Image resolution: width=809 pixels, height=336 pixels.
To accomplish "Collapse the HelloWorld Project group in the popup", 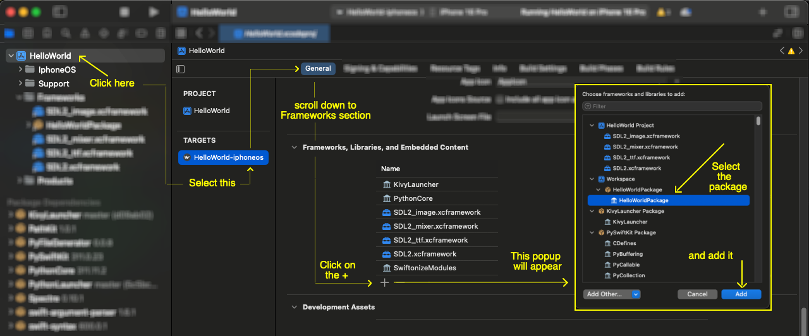I will pyautogui.click(x=592, y=125).
